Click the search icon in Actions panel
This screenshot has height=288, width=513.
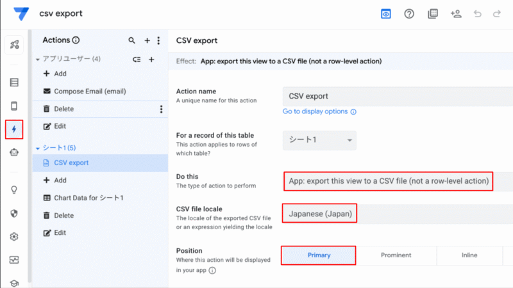(x=132, y=40)
